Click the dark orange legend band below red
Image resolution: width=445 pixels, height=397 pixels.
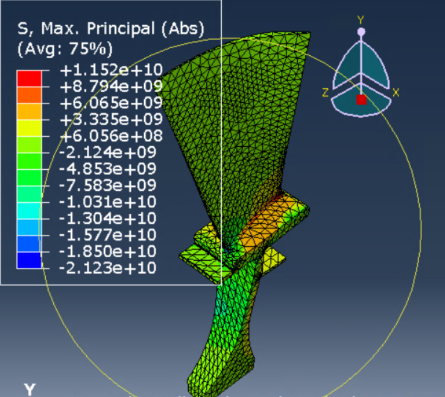(29, 95)
